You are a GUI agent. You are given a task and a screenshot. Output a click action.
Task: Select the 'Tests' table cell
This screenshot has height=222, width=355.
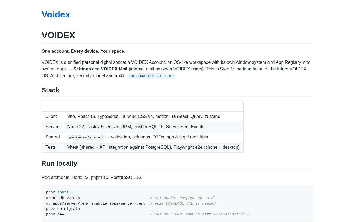[53, 147]
